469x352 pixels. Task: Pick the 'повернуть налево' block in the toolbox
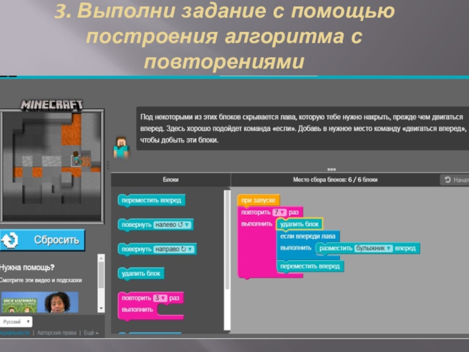tap(155, 225)
